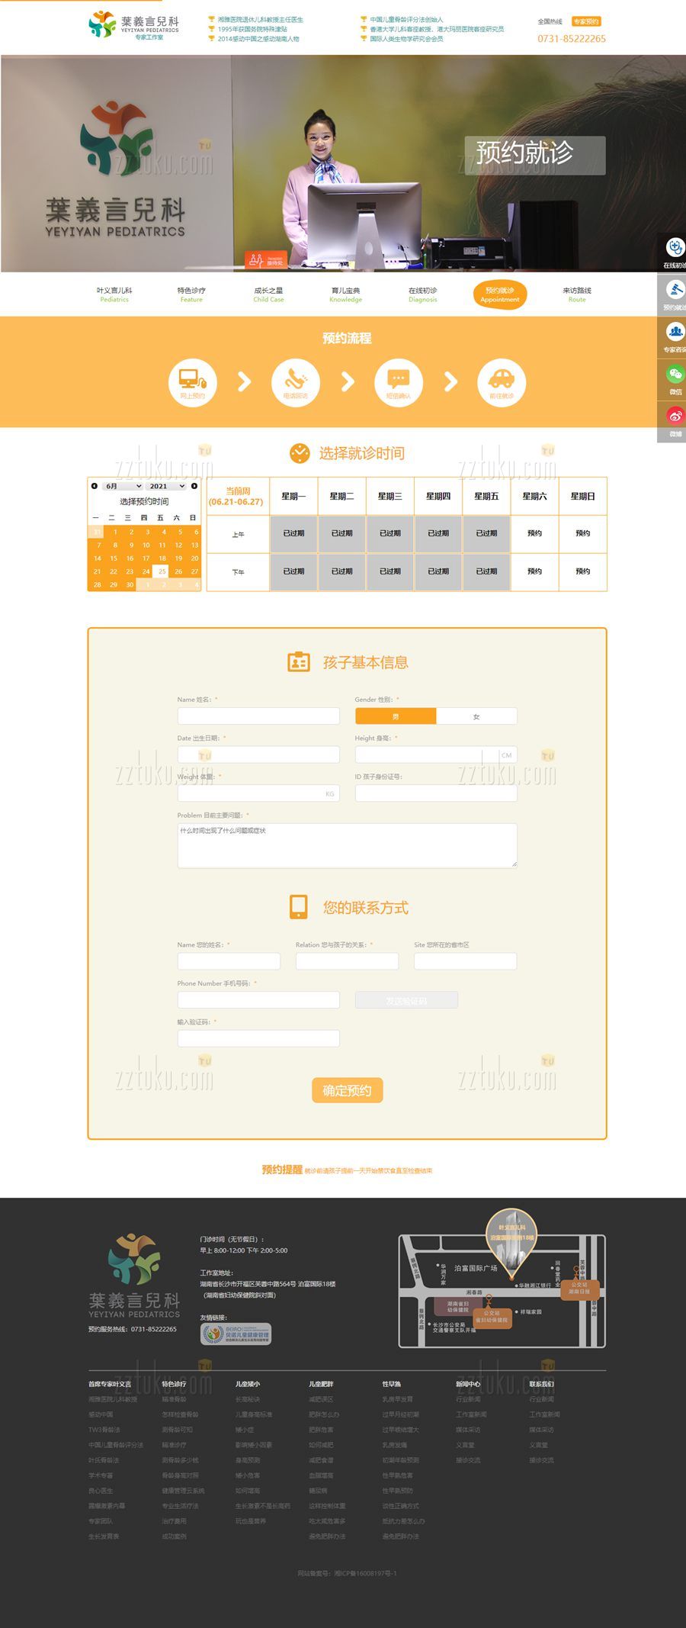Screen dimensions: 686x1628
Task: Open the year dropdown showing 2021
Action: (x=167, y=486)
